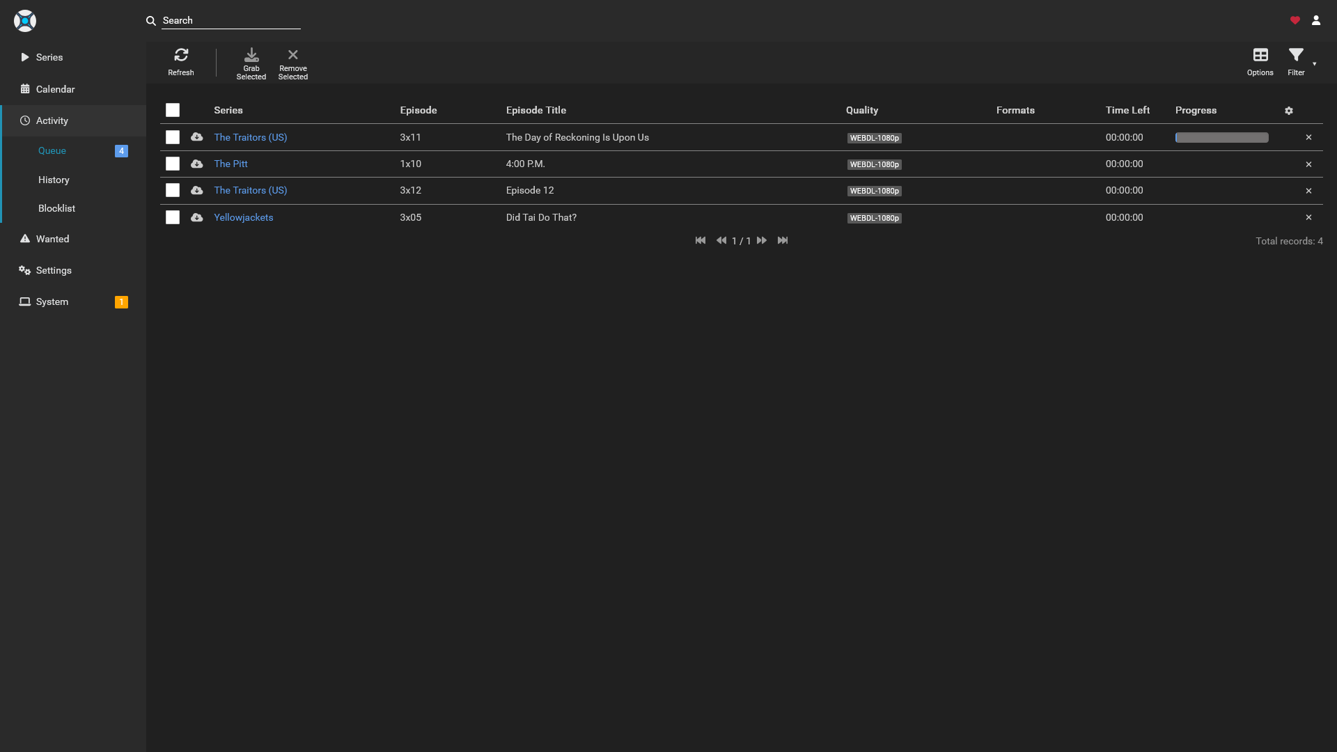Click the red heart donate icon
This screenshot has height=752, width=1337.
pos(1295,21)
